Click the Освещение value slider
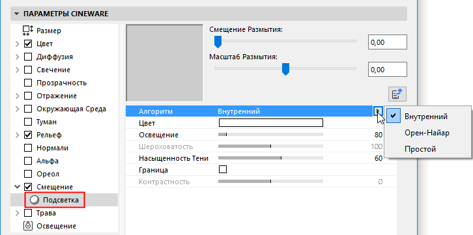 270,134
